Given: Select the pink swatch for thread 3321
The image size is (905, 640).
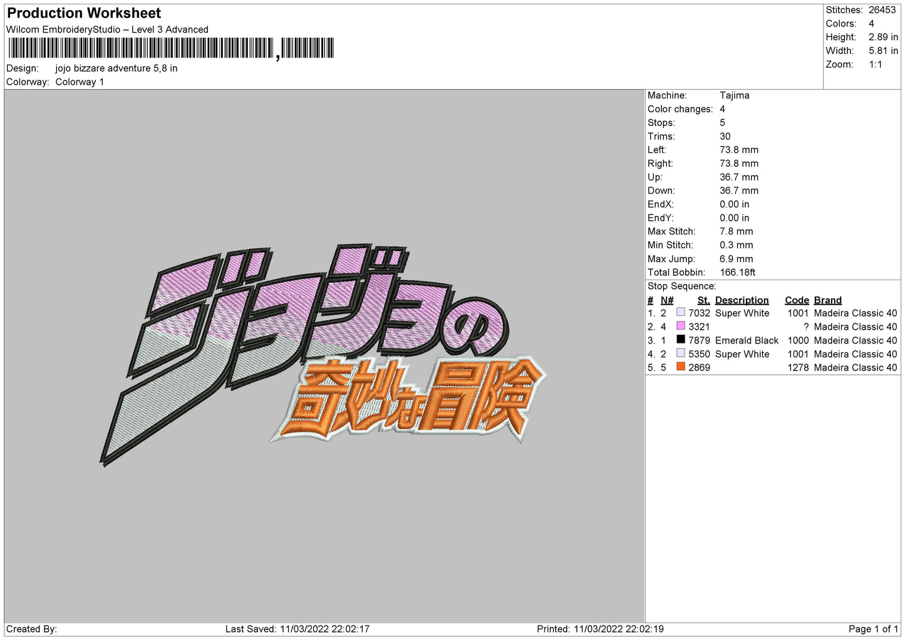Looking at the screenshot, I should (681, 326).
